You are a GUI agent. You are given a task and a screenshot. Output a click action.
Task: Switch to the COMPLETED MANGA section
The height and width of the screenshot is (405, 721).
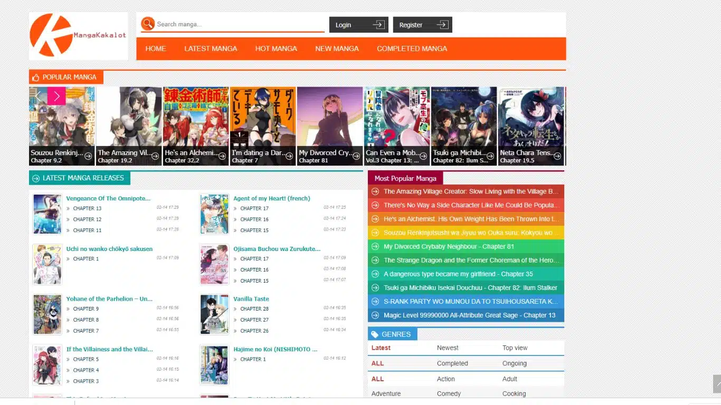[412, 48]
